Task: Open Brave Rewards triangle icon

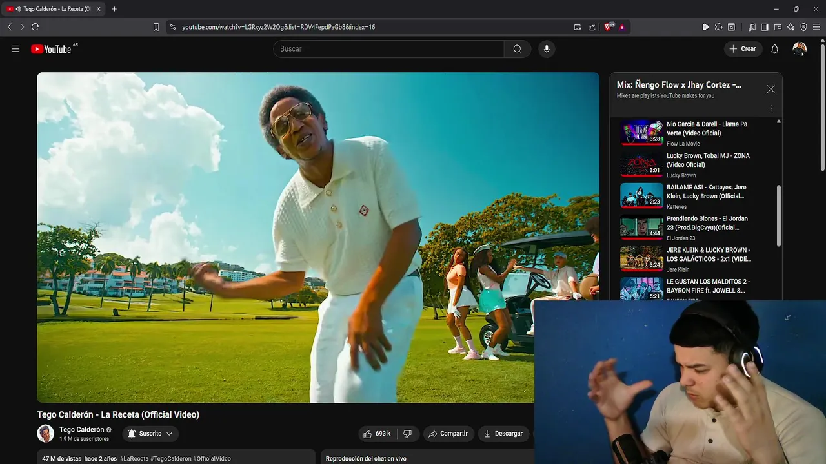Action: 622,27
